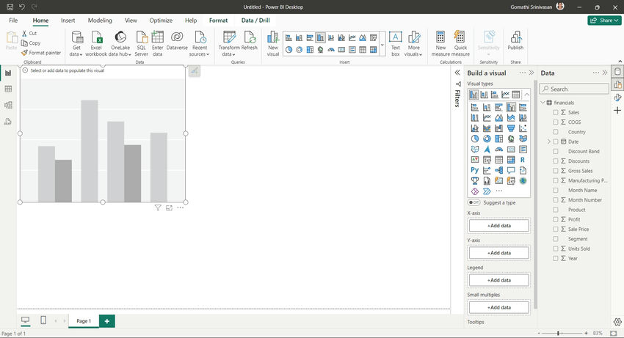Open the Optimize tab
The image size is (624, 338).
161,21
